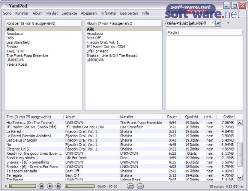Viewport: 248px width, 191px height.
Task: Open the playlist selection dropdown
Action: 218,23
